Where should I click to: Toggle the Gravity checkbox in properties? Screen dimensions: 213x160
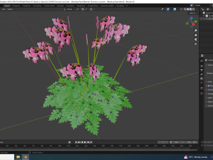[209, 86]
